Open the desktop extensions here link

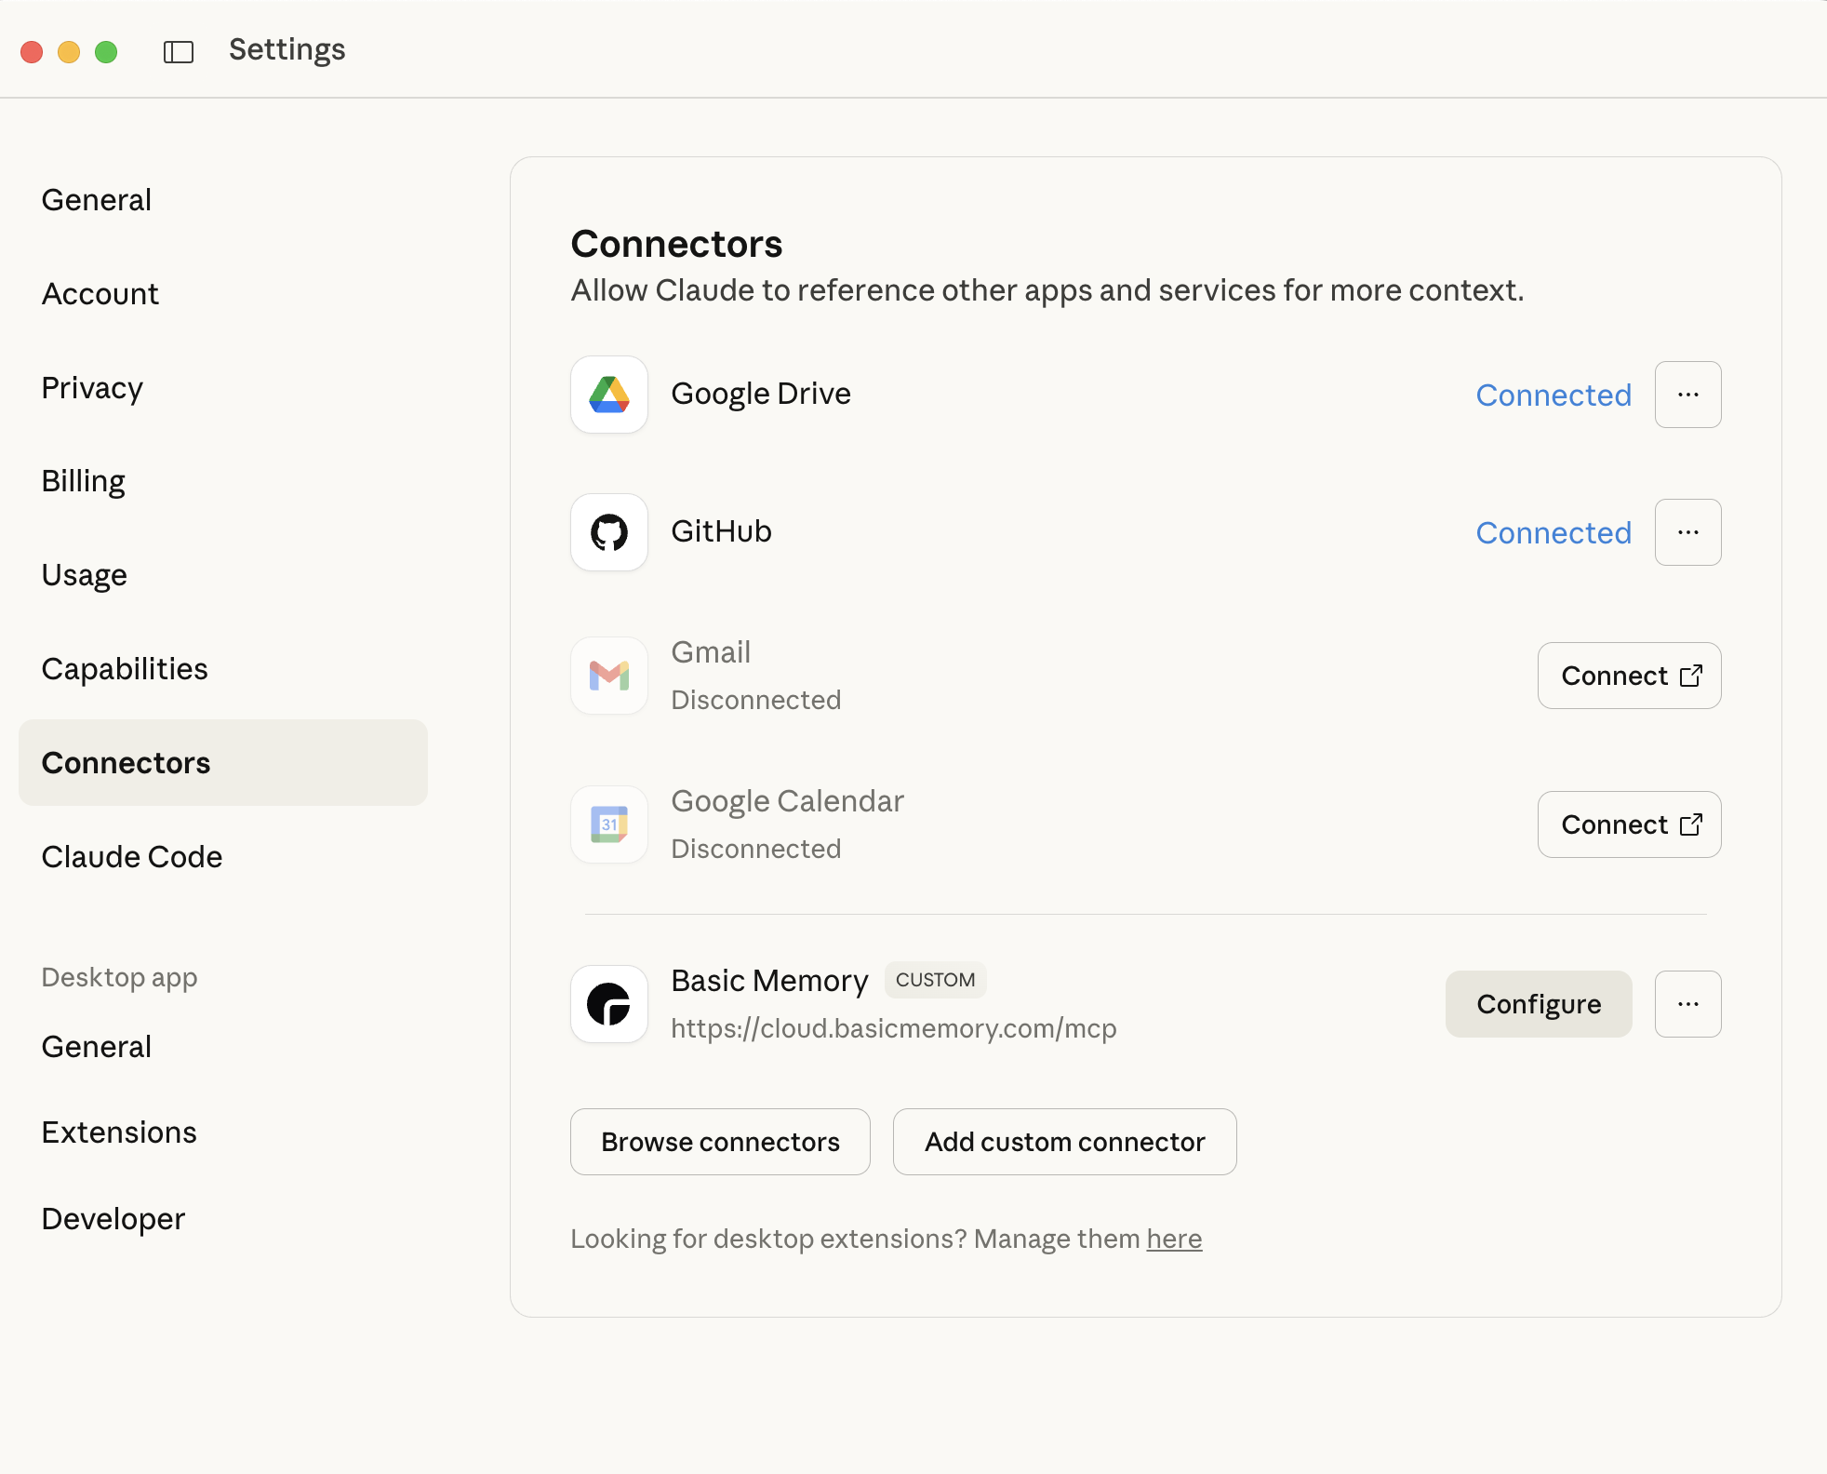tap(1174, 1239)
